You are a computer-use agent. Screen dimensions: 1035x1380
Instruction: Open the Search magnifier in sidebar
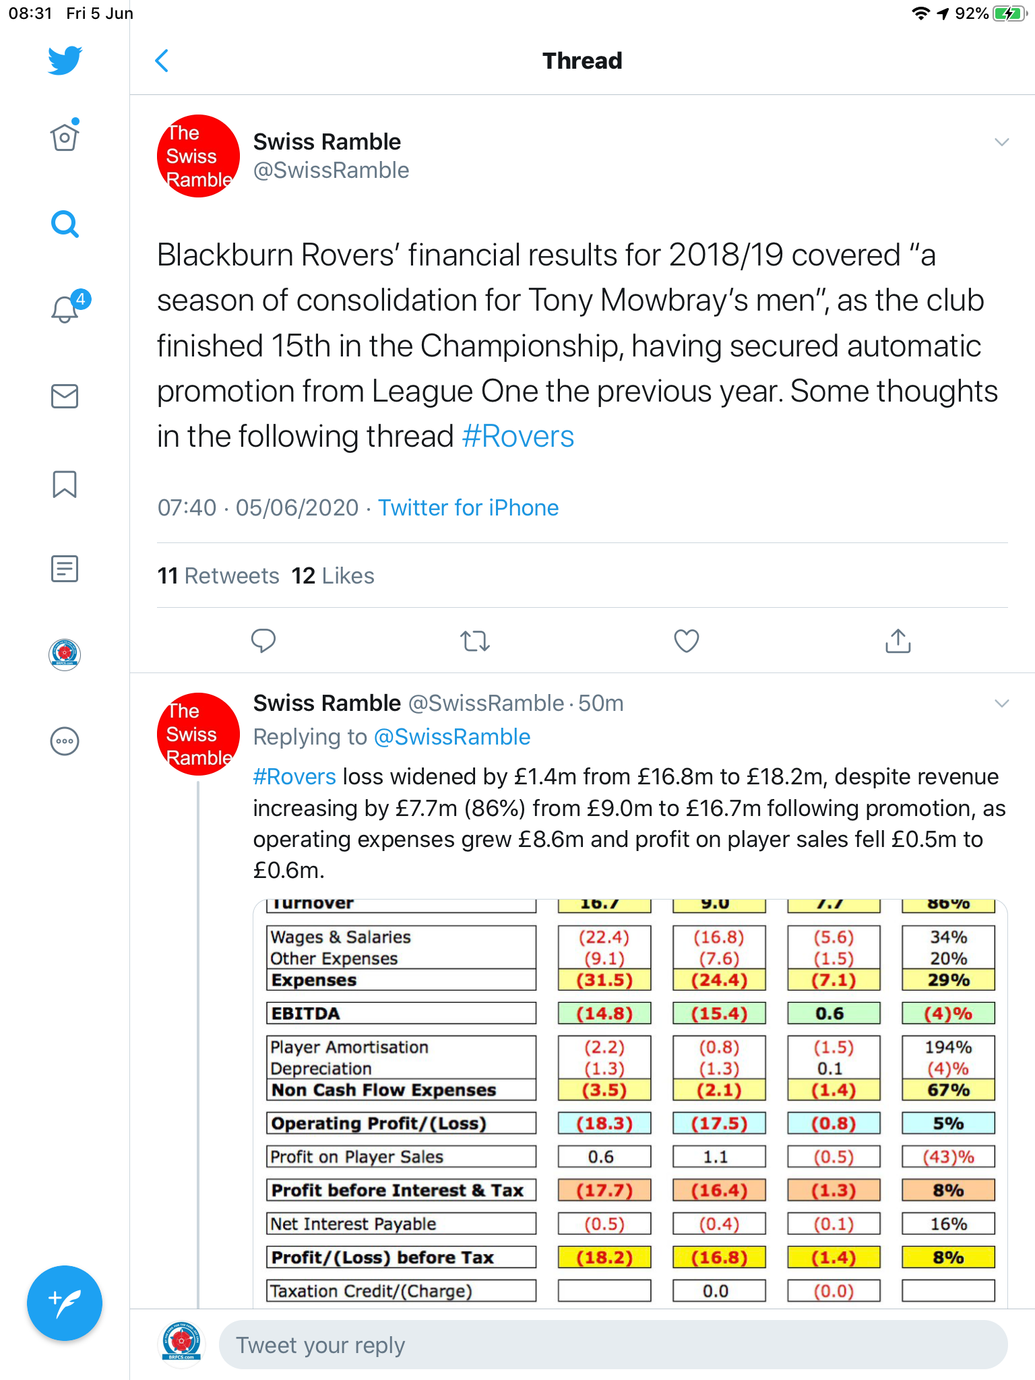(65, 224)
